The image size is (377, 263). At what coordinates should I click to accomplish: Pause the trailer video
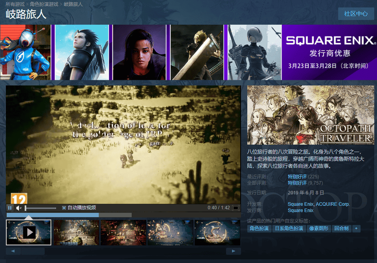pyautogui.click(x=10, y=208)
